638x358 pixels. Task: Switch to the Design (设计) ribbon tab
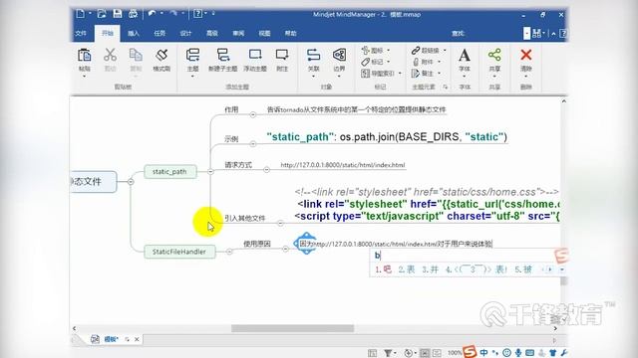pos(185,33)
